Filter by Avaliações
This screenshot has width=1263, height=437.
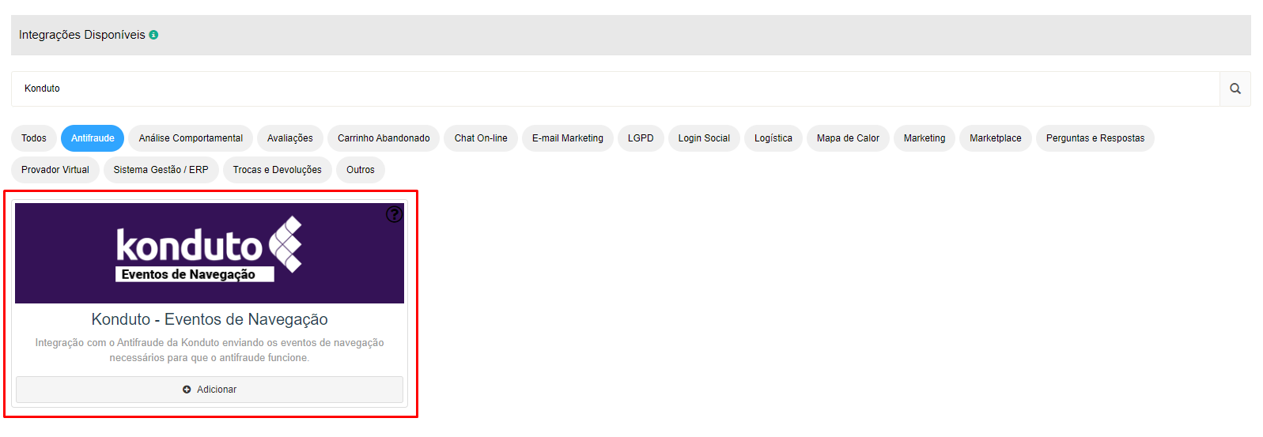pyautogui.click(x=290, y=138)
